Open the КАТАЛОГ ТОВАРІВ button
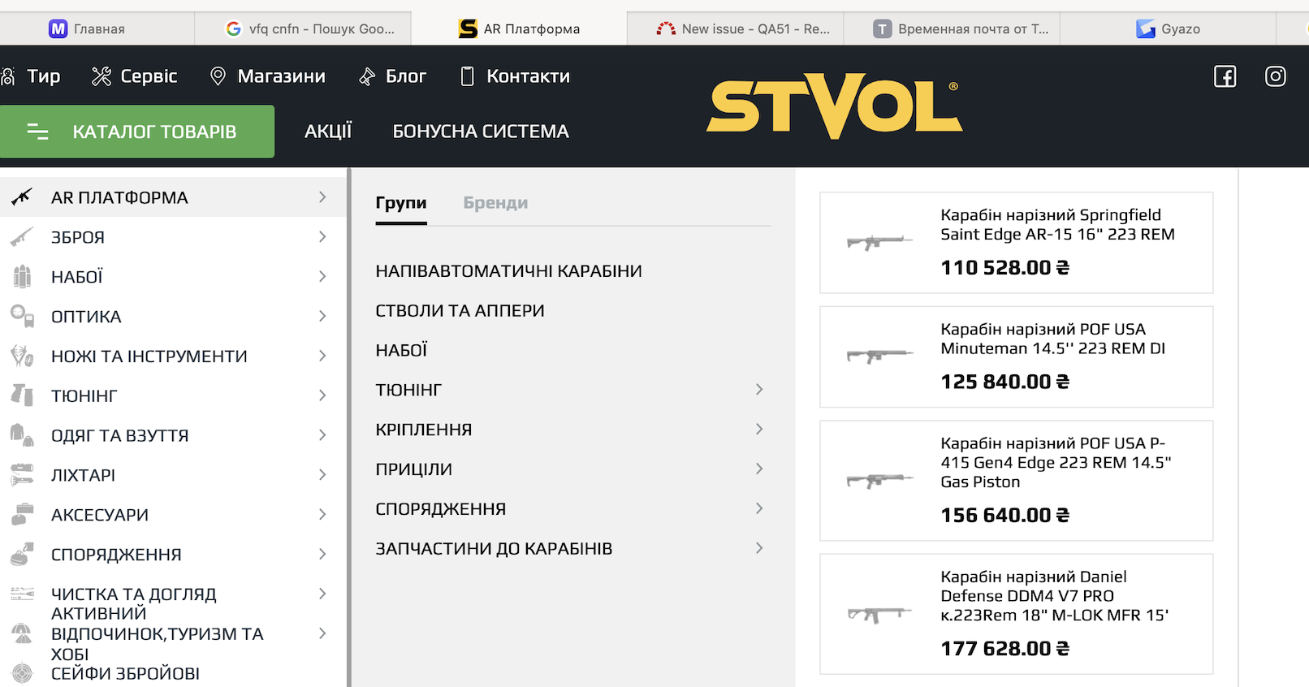The image size is (1309, 687). point(137,132)
